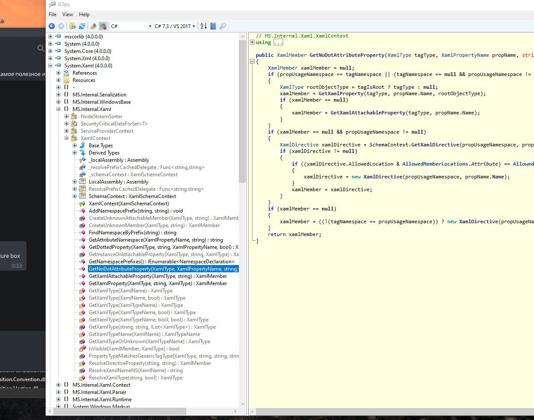Viewport: 534px width, 420px height.
Task: Click the GetXamlProperty link in the code
Action: (x=341, y=93)
